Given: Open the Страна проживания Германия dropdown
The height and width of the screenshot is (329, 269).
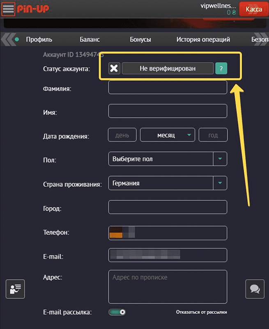Looking at the screenshot, I should click(x=168, y=183).
